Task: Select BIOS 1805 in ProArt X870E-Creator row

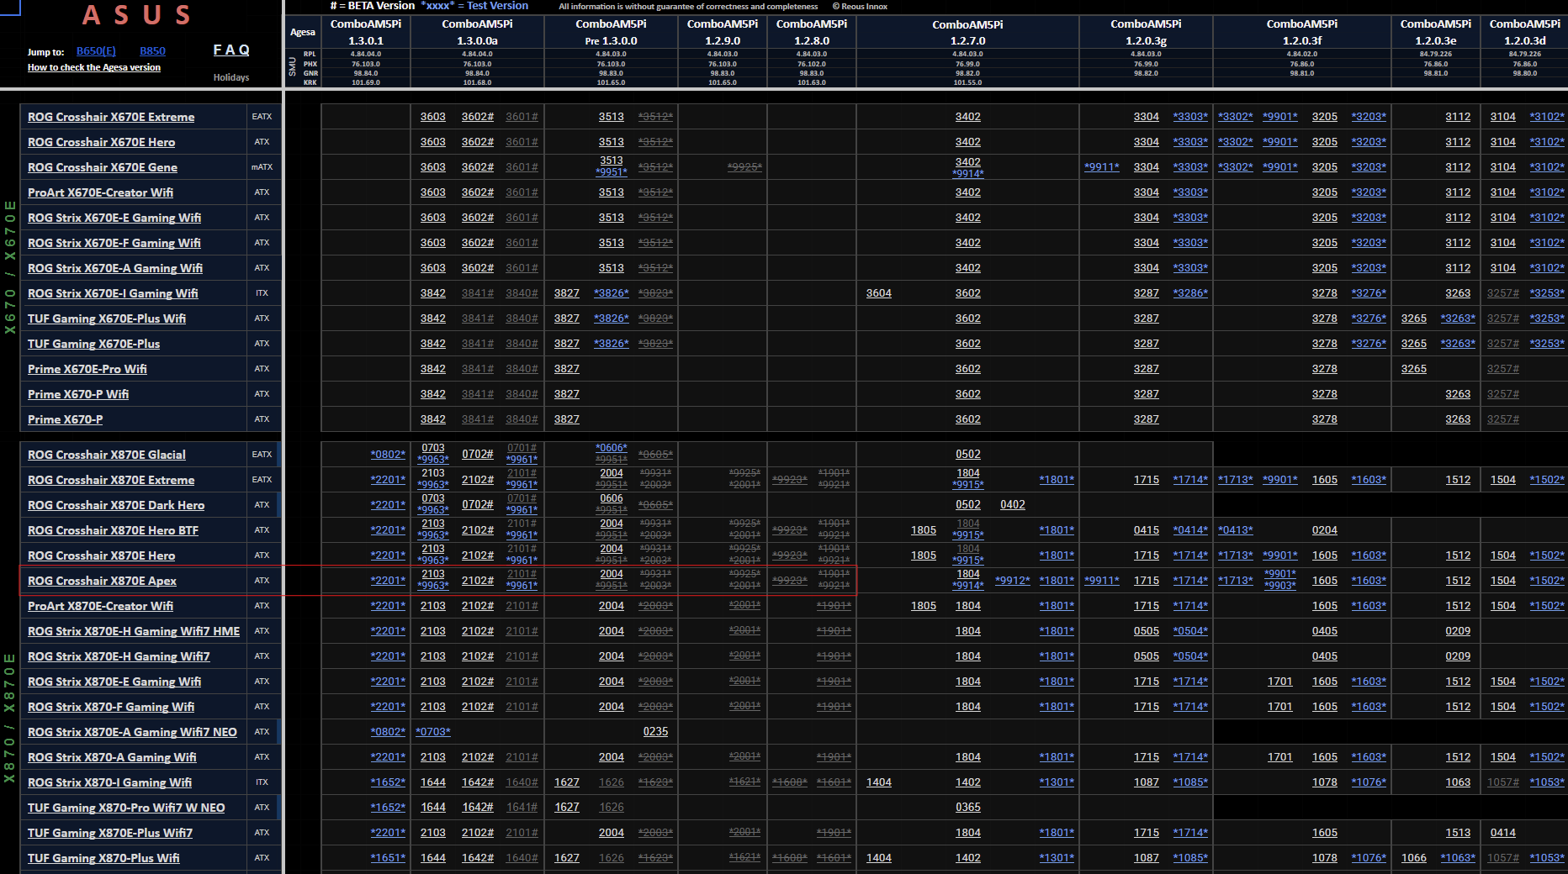Action: click(924, 606)
